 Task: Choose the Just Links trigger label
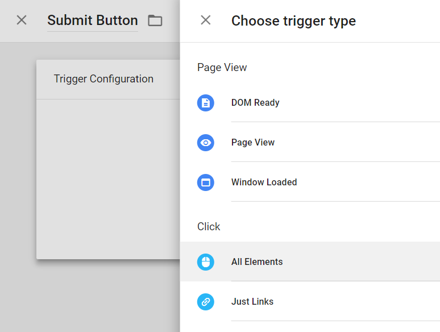(252, 302)
